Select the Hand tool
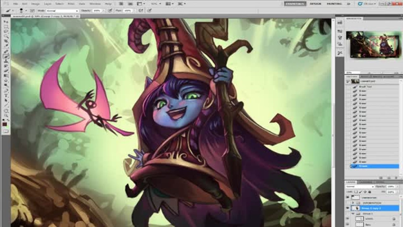Viewport: 403px width, 227px height. [x=6, y=111]
